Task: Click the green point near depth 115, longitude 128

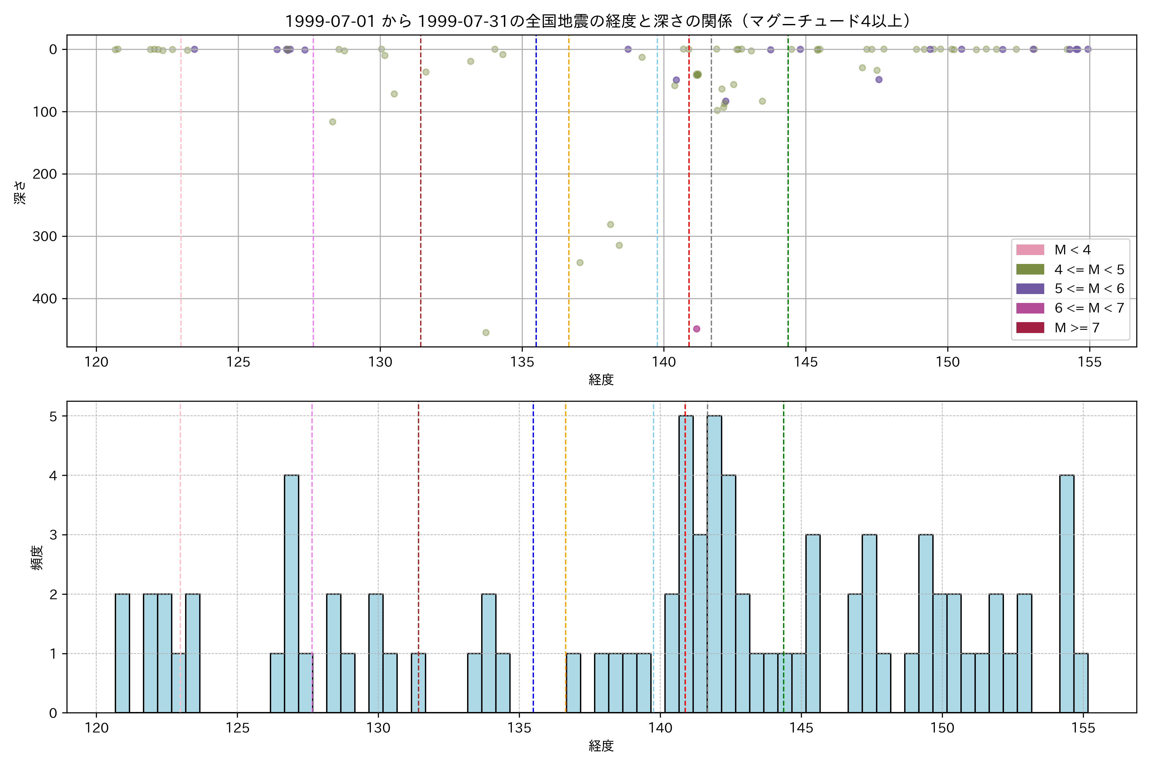Action: pos(333,122)
